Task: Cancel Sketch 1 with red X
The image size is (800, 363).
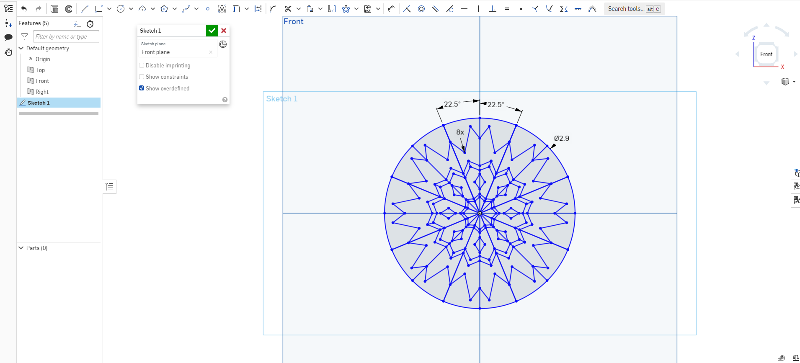Action: pos(224,31)
